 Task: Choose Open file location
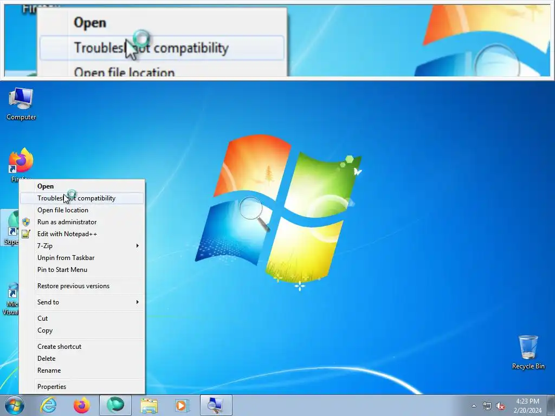pos(82,210)
